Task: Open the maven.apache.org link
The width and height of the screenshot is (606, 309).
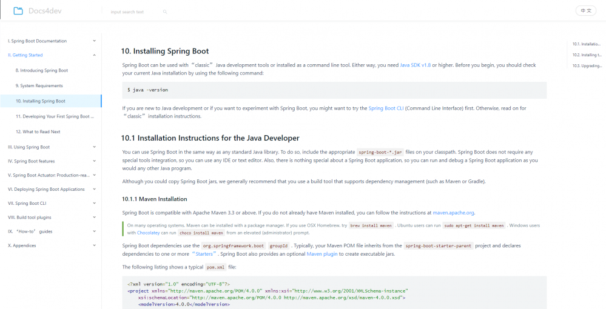Action: coord(453,213)
